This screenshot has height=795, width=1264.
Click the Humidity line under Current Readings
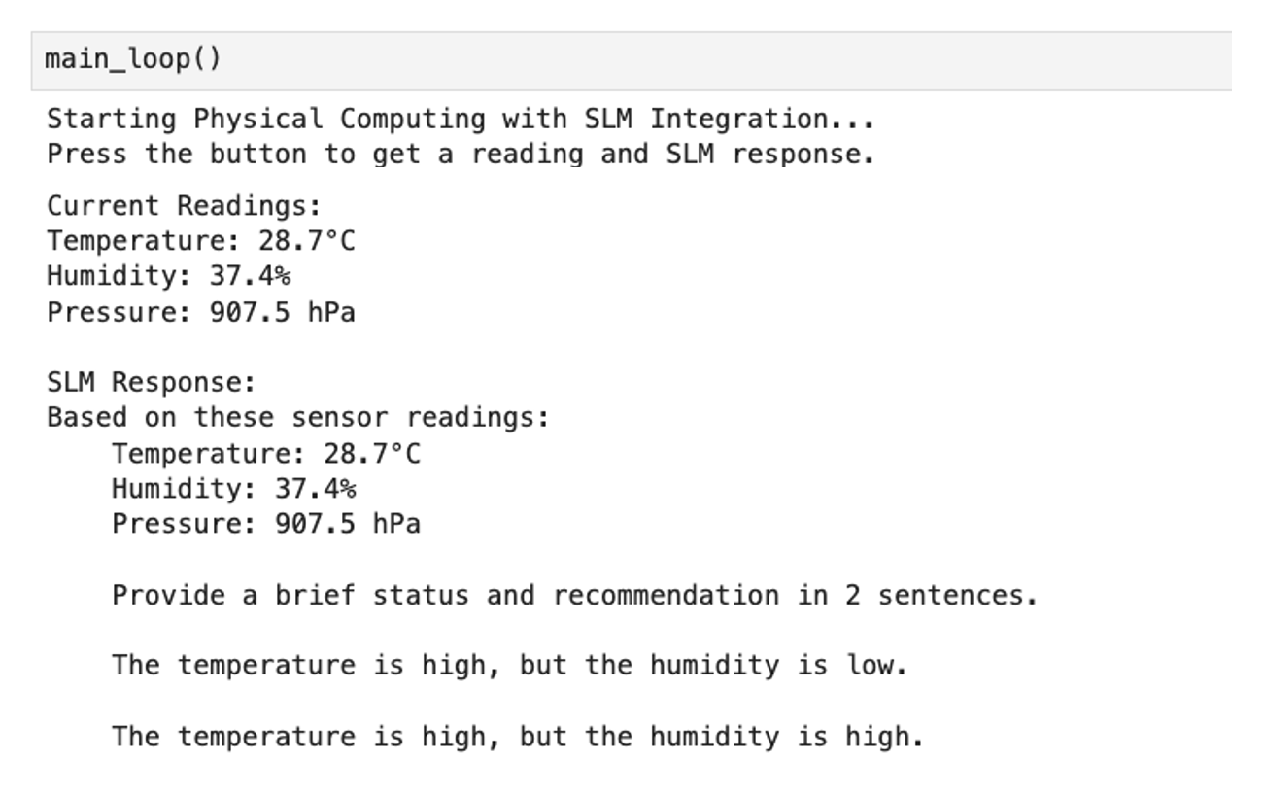168,276
